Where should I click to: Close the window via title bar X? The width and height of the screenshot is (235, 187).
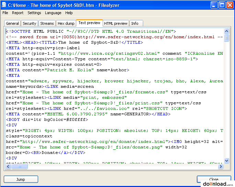pyautogui.click(x=230, y=5)
